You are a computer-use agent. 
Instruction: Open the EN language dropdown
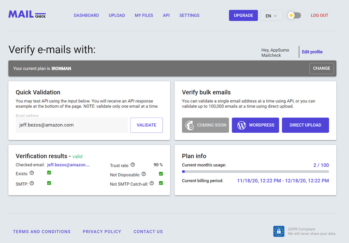271,15
